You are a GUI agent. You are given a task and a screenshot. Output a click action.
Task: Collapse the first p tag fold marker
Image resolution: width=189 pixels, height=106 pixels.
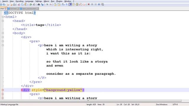coord(3,45)
